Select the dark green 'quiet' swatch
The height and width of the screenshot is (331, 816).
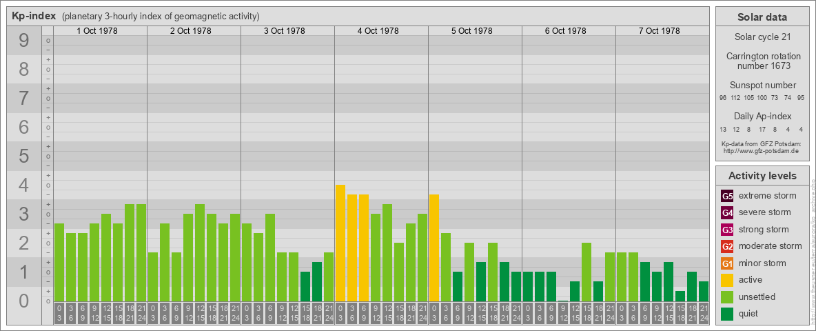(x=728, y=314)
